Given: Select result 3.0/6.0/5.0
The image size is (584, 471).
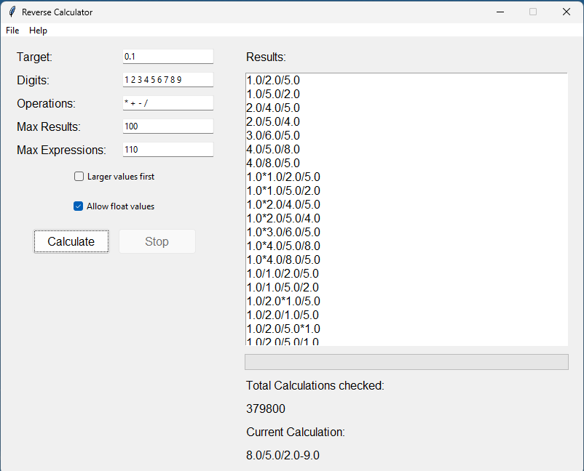Looking at the screenshot, I should point(273,135).
